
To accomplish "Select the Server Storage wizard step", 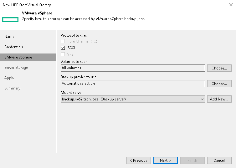I will [16, 68].
